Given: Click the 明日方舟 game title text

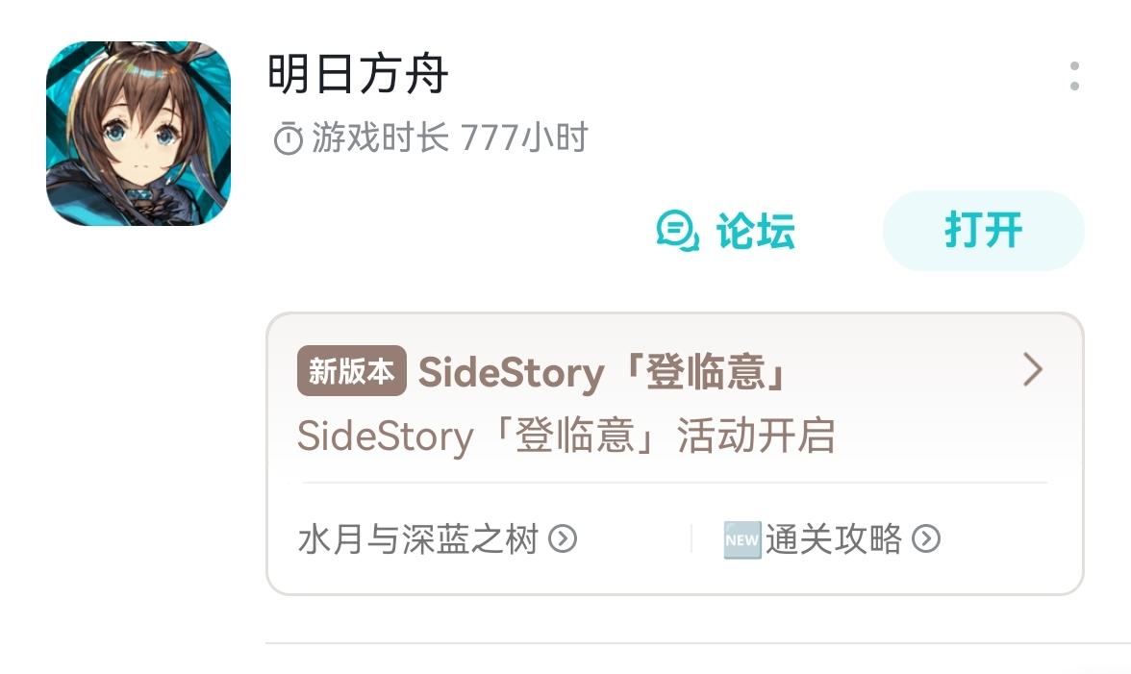Looking at the screenshot, I should coord(358,74).
